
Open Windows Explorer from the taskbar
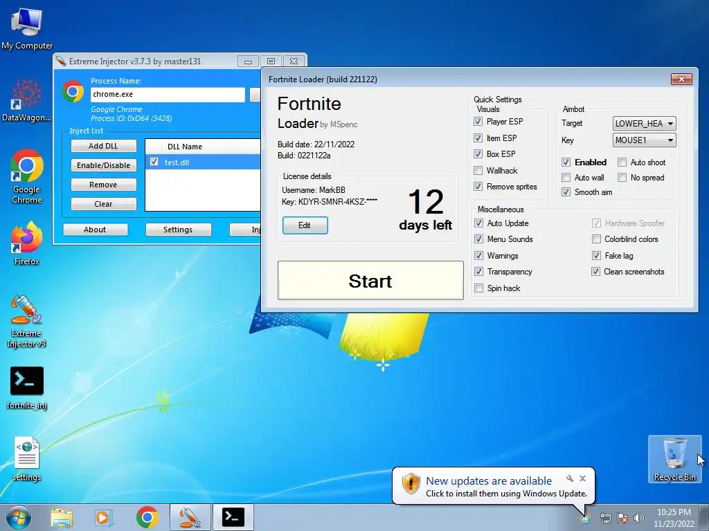coord(62,517)
